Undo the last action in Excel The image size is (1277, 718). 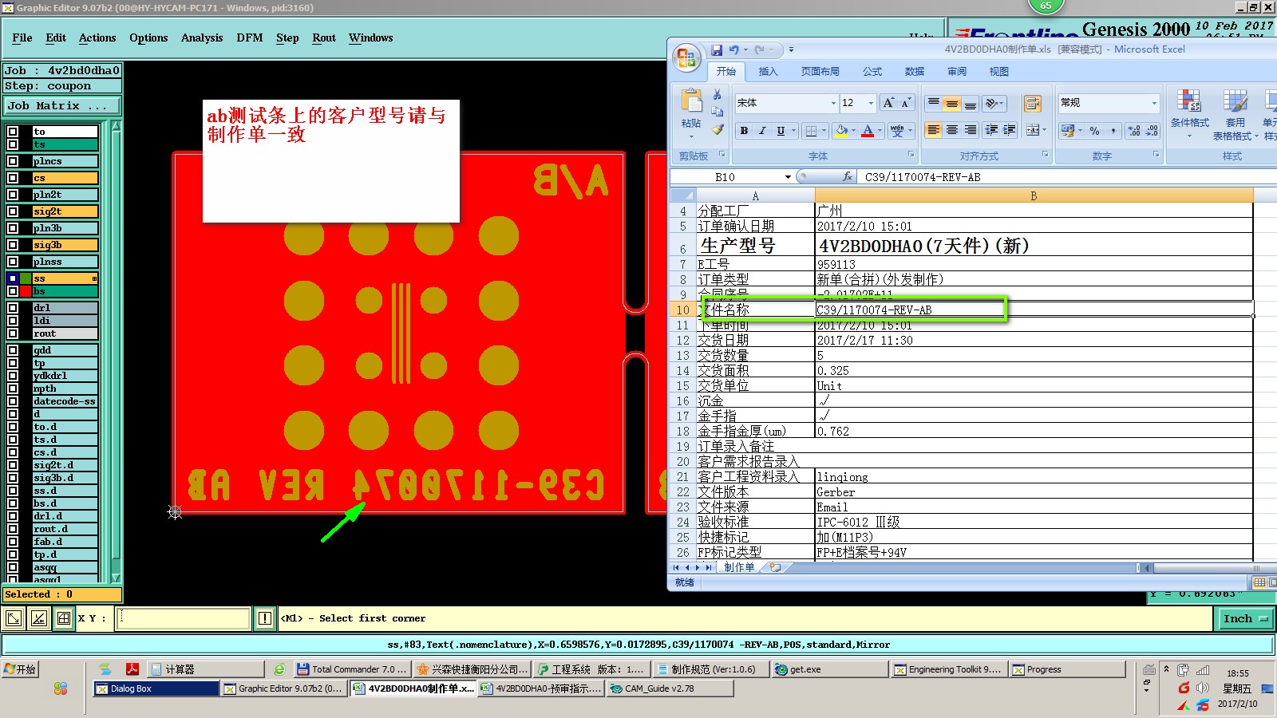(733, 49)
